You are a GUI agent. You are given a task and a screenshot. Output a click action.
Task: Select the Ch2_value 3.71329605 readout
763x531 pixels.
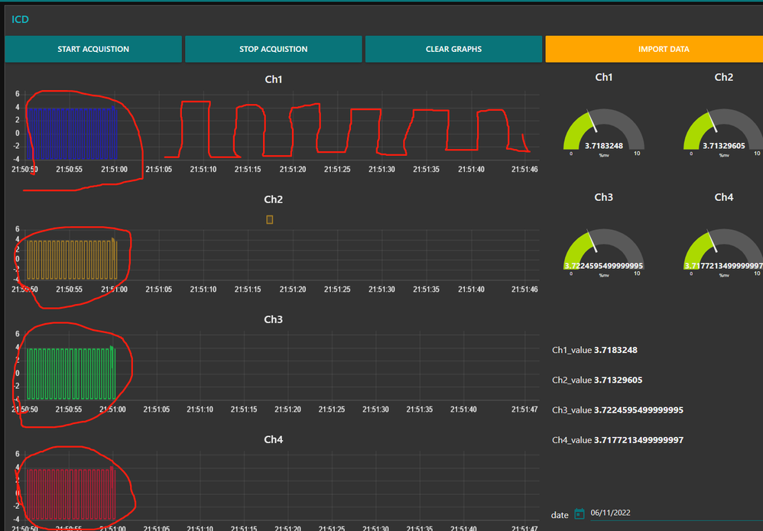[x=597, y=380]
